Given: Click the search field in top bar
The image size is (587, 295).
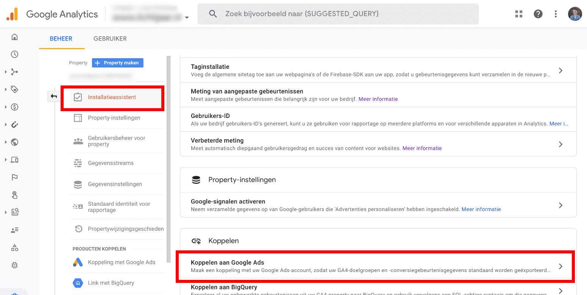Looking at the screenshot, I should pyautogui.click(x=338, y=14).
